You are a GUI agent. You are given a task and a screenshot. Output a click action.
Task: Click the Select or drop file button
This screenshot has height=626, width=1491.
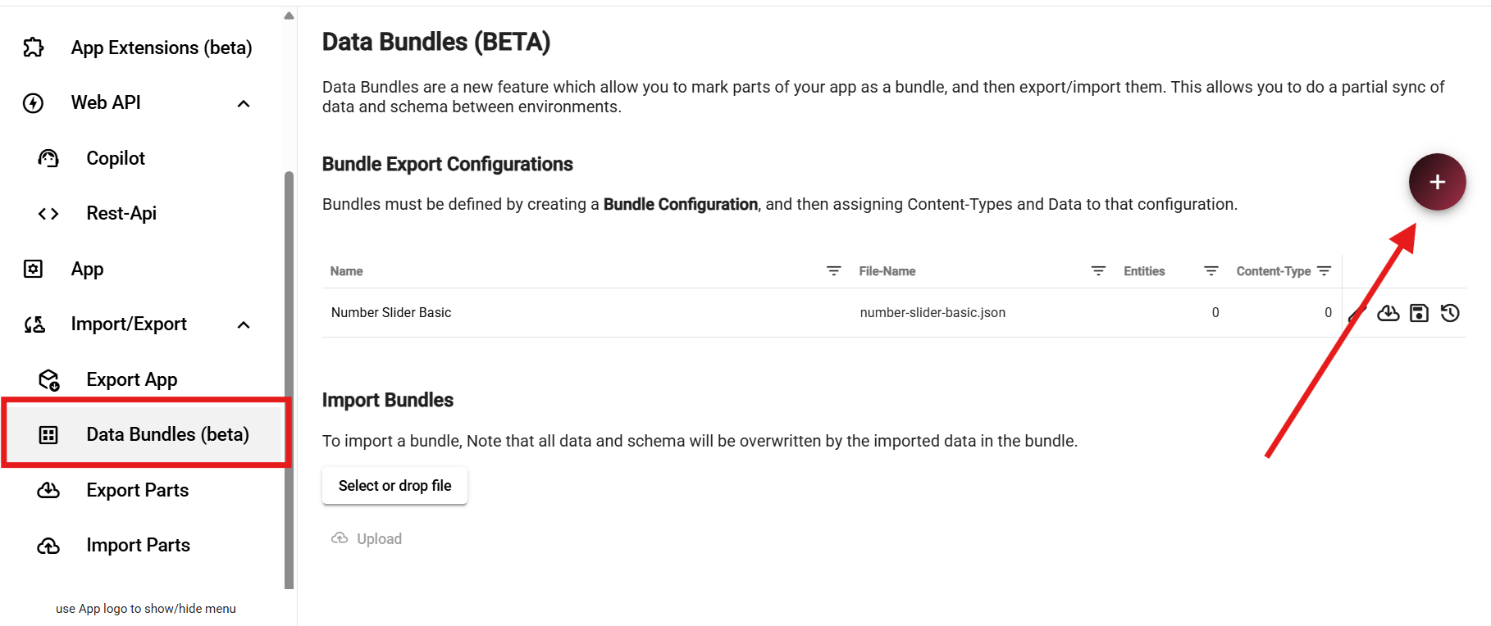point(394,486)
